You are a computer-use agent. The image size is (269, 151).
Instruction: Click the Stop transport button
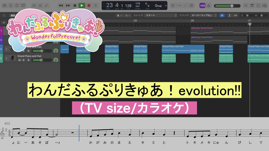pos(75,6)
